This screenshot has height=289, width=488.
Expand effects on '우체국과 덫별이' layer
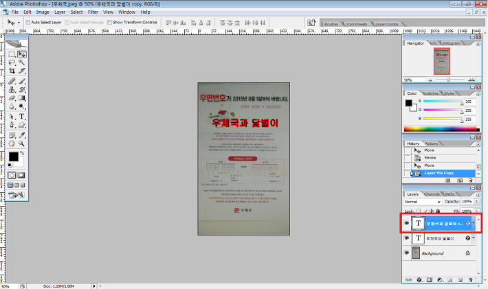click(x=474, y=238)
